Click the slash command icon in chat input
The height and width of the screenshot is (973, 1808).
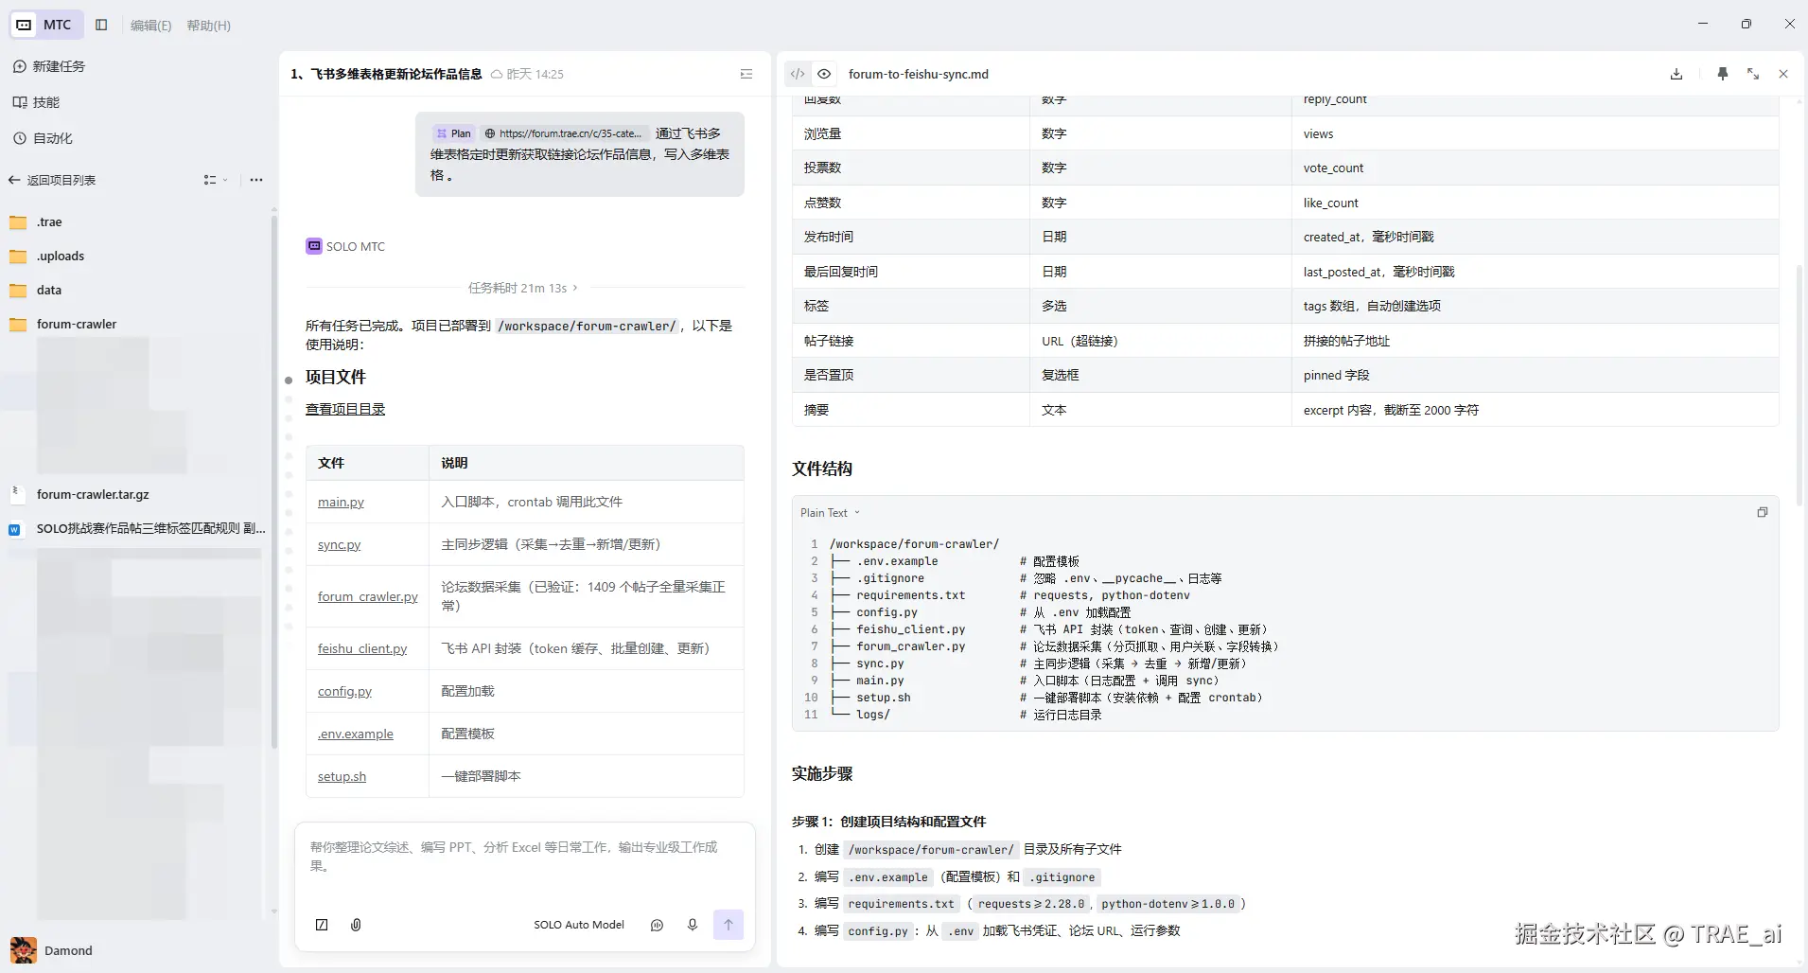pos(322,925)
